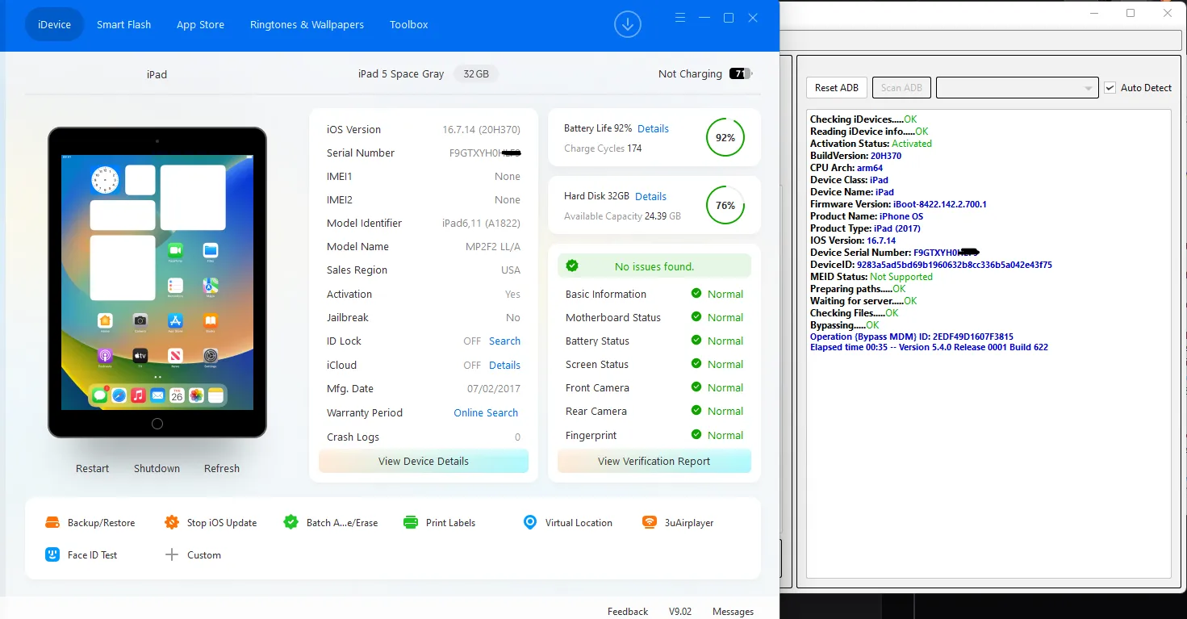Open the Print Labels printer icon

pos(411,523)
